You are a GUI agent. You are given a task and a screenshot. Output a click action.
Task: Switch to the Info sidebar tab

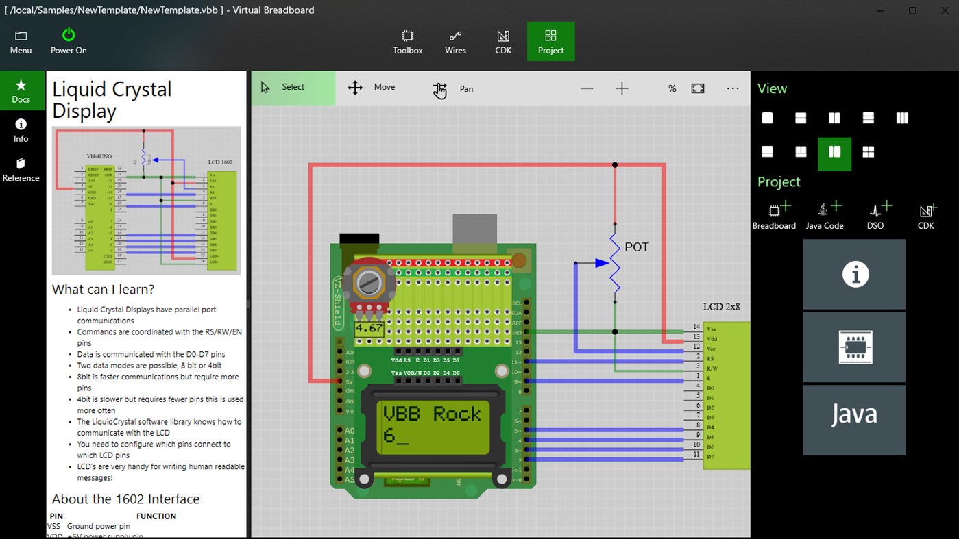click(x=21, y=131)
